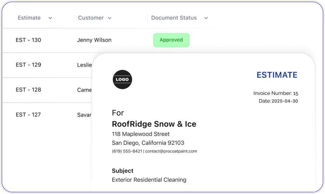Viewport: 325px width, 194px height.
Task: Open estimate EST - 129 row
Action: click(28, 65)
